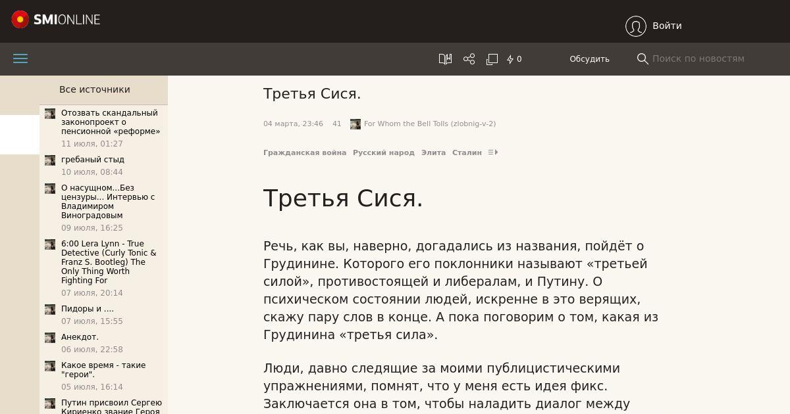
Task: Click avatar beside Какое время - такие
Action: pos(50,366)
